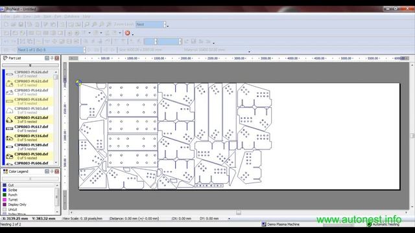The height and width of the screenshot is (233, 415).
Task: Expand the nest info toolbar overflow arrow
Action: pyautogui.click(x=249, y=52)
